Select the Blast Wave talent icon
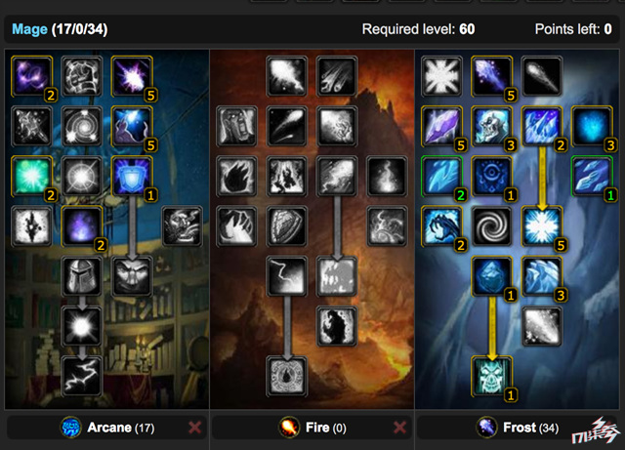This screenshot has height=450, width=625. click(337, 276)
